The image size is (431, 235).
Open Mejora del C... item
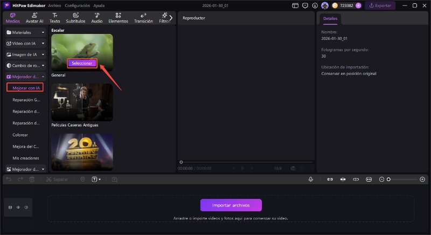point(25,147)
